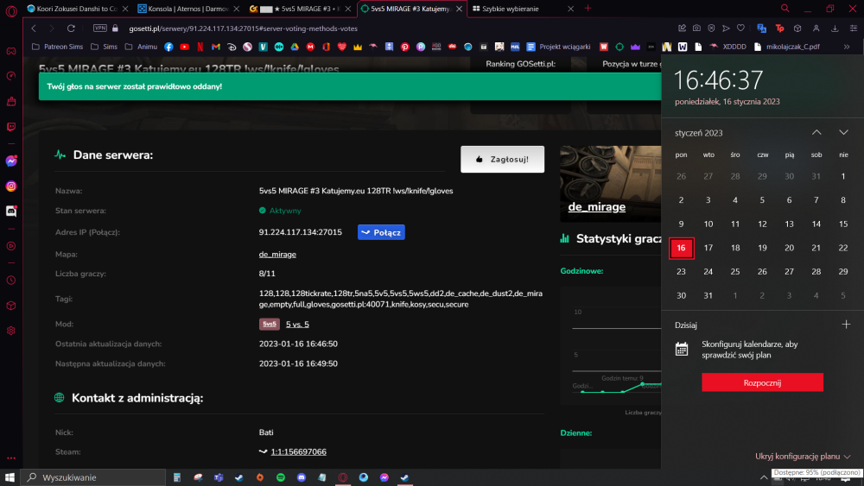
Task: Toggle the VPN badge in address bar
Action: pyautogui.click(x=99, y=28)
